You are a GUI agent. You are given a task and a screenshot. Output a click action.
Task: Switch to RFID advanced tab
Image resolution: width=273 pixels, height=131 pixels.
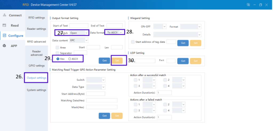[37, 42]
